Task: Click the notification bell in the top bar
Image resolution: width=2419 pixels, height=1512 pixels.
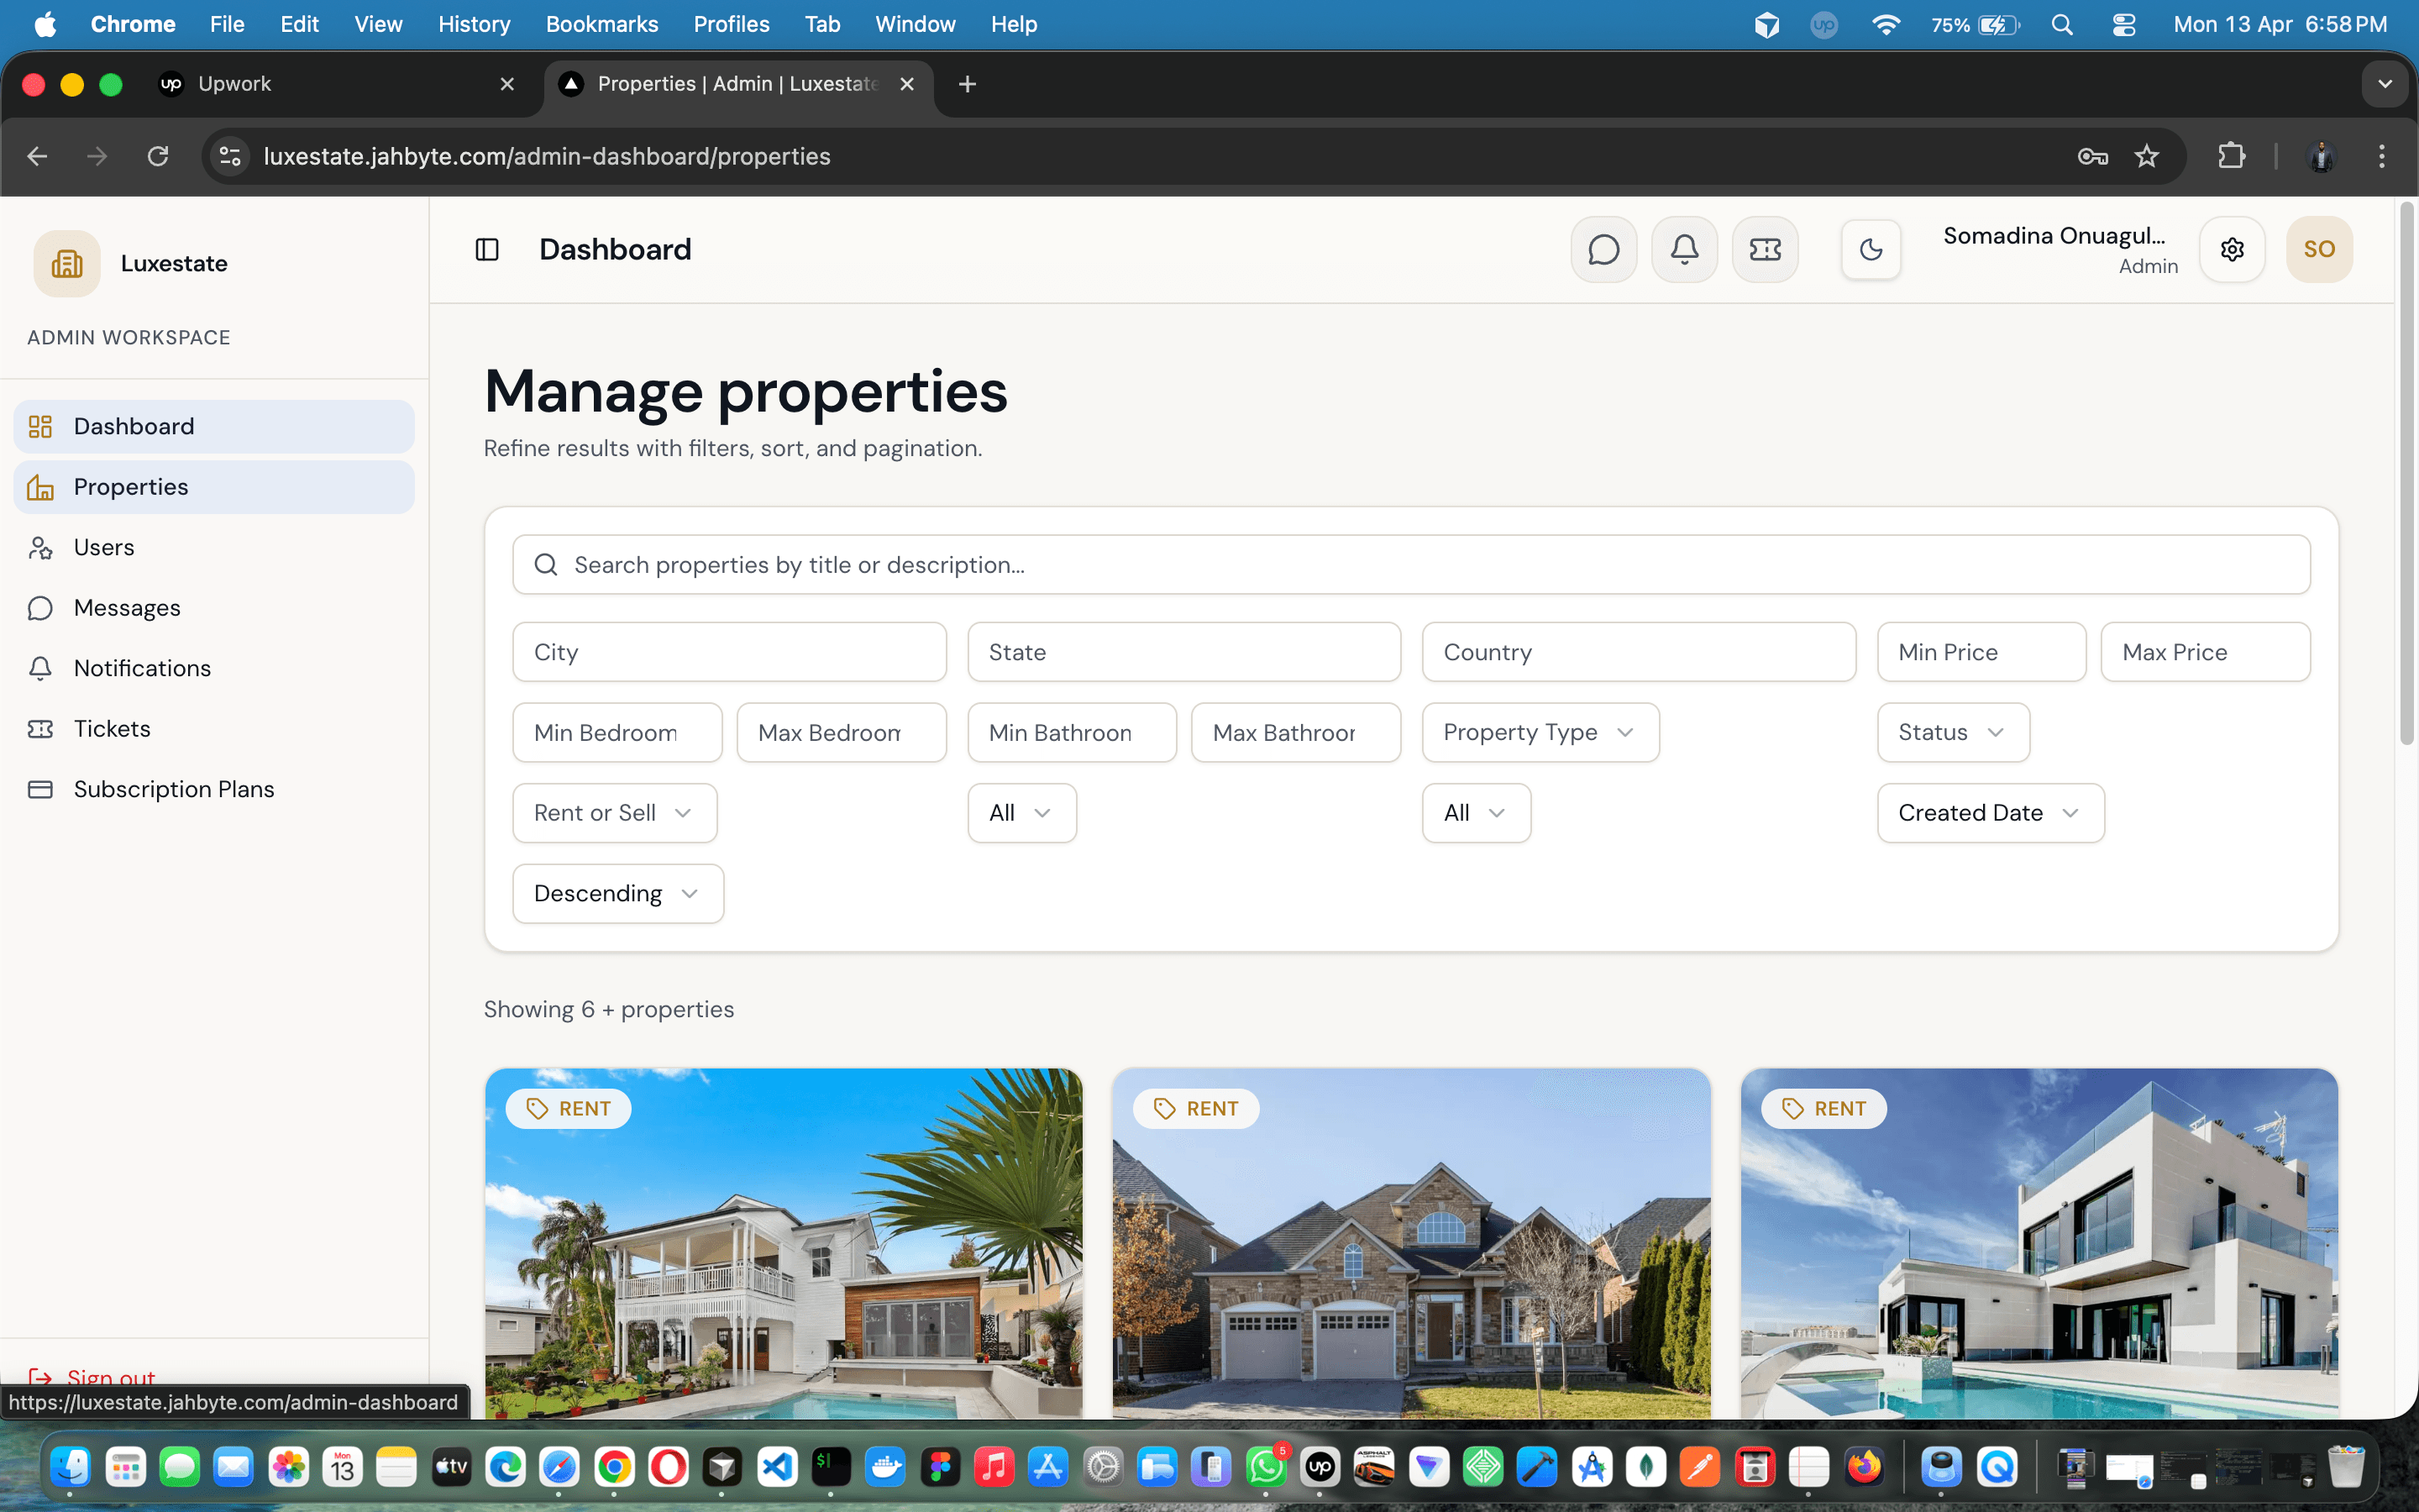Action: [1684, 249]
